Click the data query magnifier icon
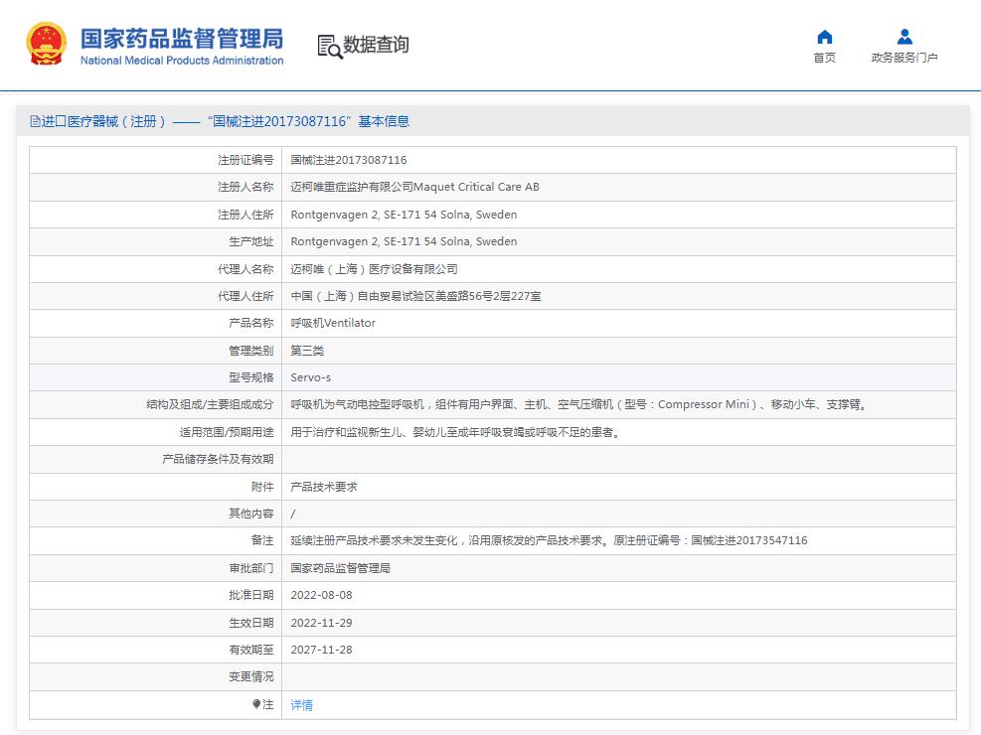The height and width of the screenshot is (735, 981). tap(329, 46)
